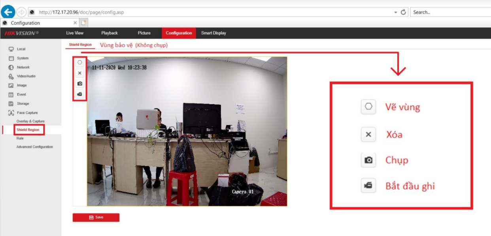This screenshot has width=491, height=236.
Task: Open the Smart Display tab
Action: click(213, 33)
